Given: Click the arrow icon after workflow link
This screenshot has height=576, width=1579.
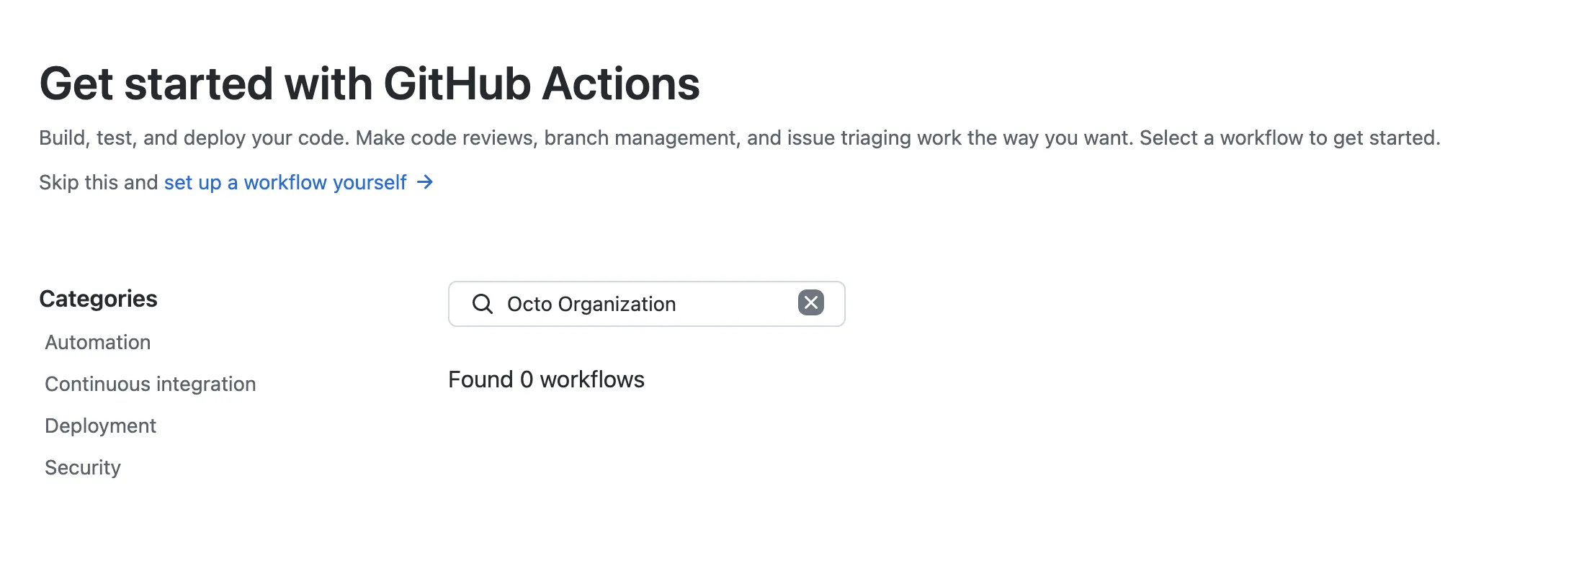Looking at the screenshot, I should [425, 182].
